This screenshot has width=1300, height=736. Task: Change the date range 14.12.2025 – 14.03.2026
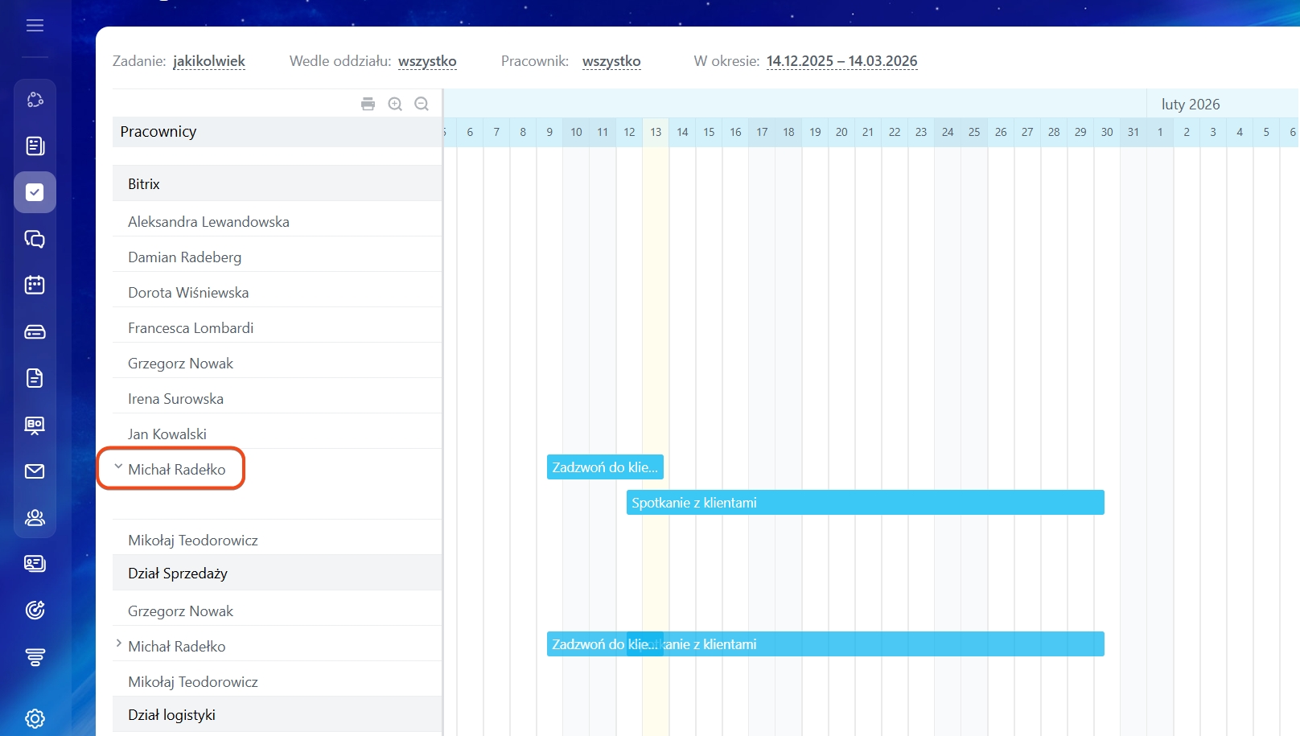(x=841, y=61)
